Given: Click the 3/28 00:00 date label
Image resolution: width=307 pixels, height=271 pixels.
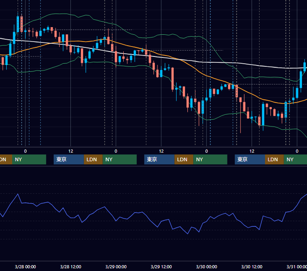Looking at the screenshot, I should pos(25,266).
